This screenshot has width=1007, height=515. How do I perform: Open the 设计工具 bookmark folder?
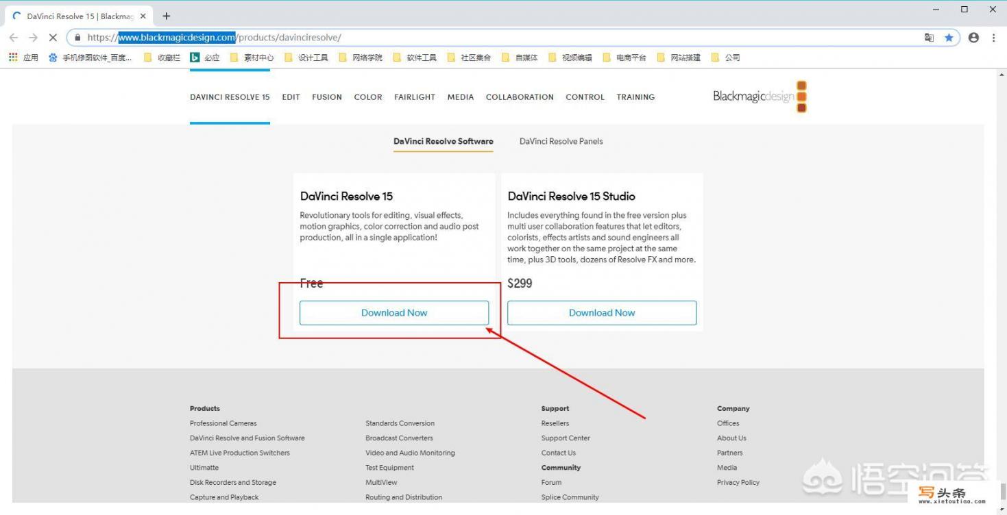pyautogui.click(x=306, y=58)
